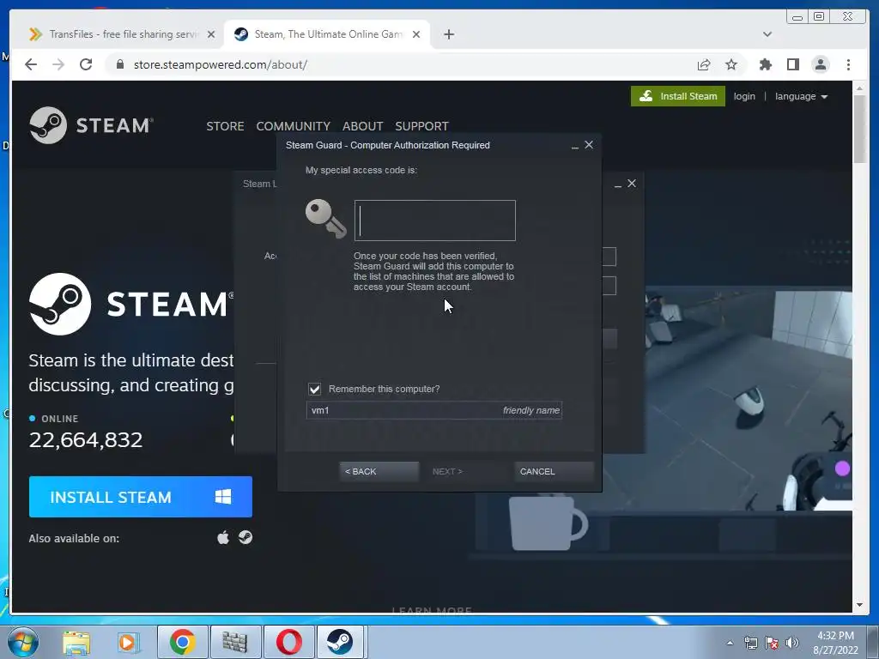Open the SUPPORT menu item
879x659 pixels.
[x=421, y=126]
